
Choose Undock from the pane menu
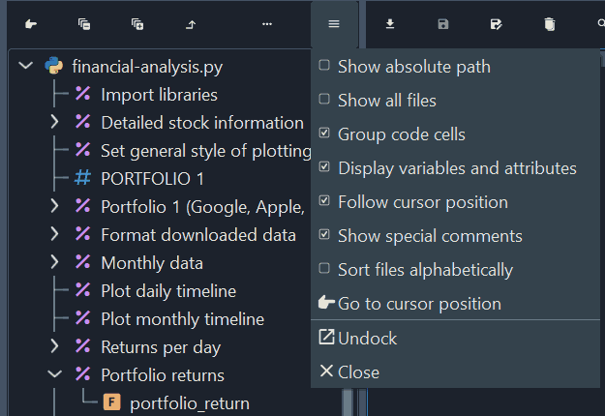coord(455,338)
